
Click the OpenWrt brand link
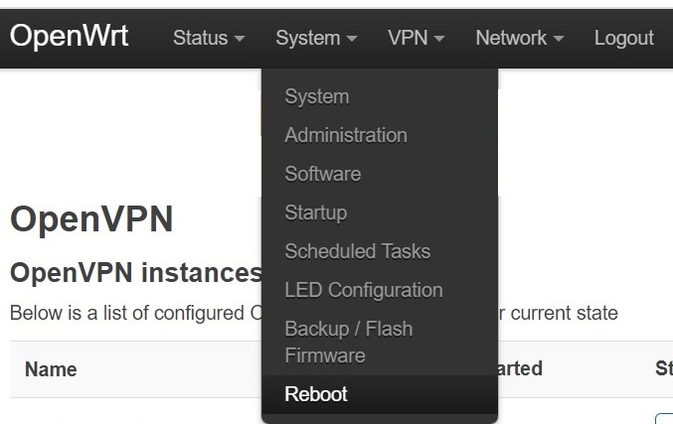pos(70,37)
